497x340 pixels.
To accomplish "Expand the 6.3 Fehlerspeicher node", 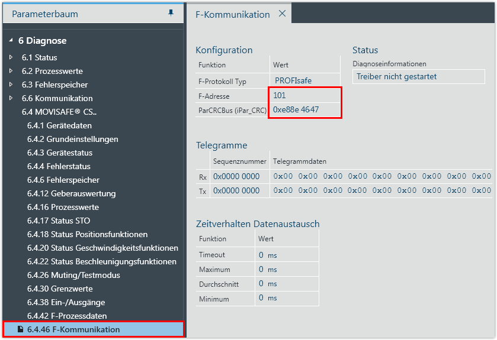I will (x=11, y=85).
